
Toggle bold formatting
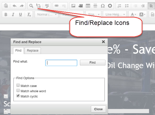click(x=6, y=14)
